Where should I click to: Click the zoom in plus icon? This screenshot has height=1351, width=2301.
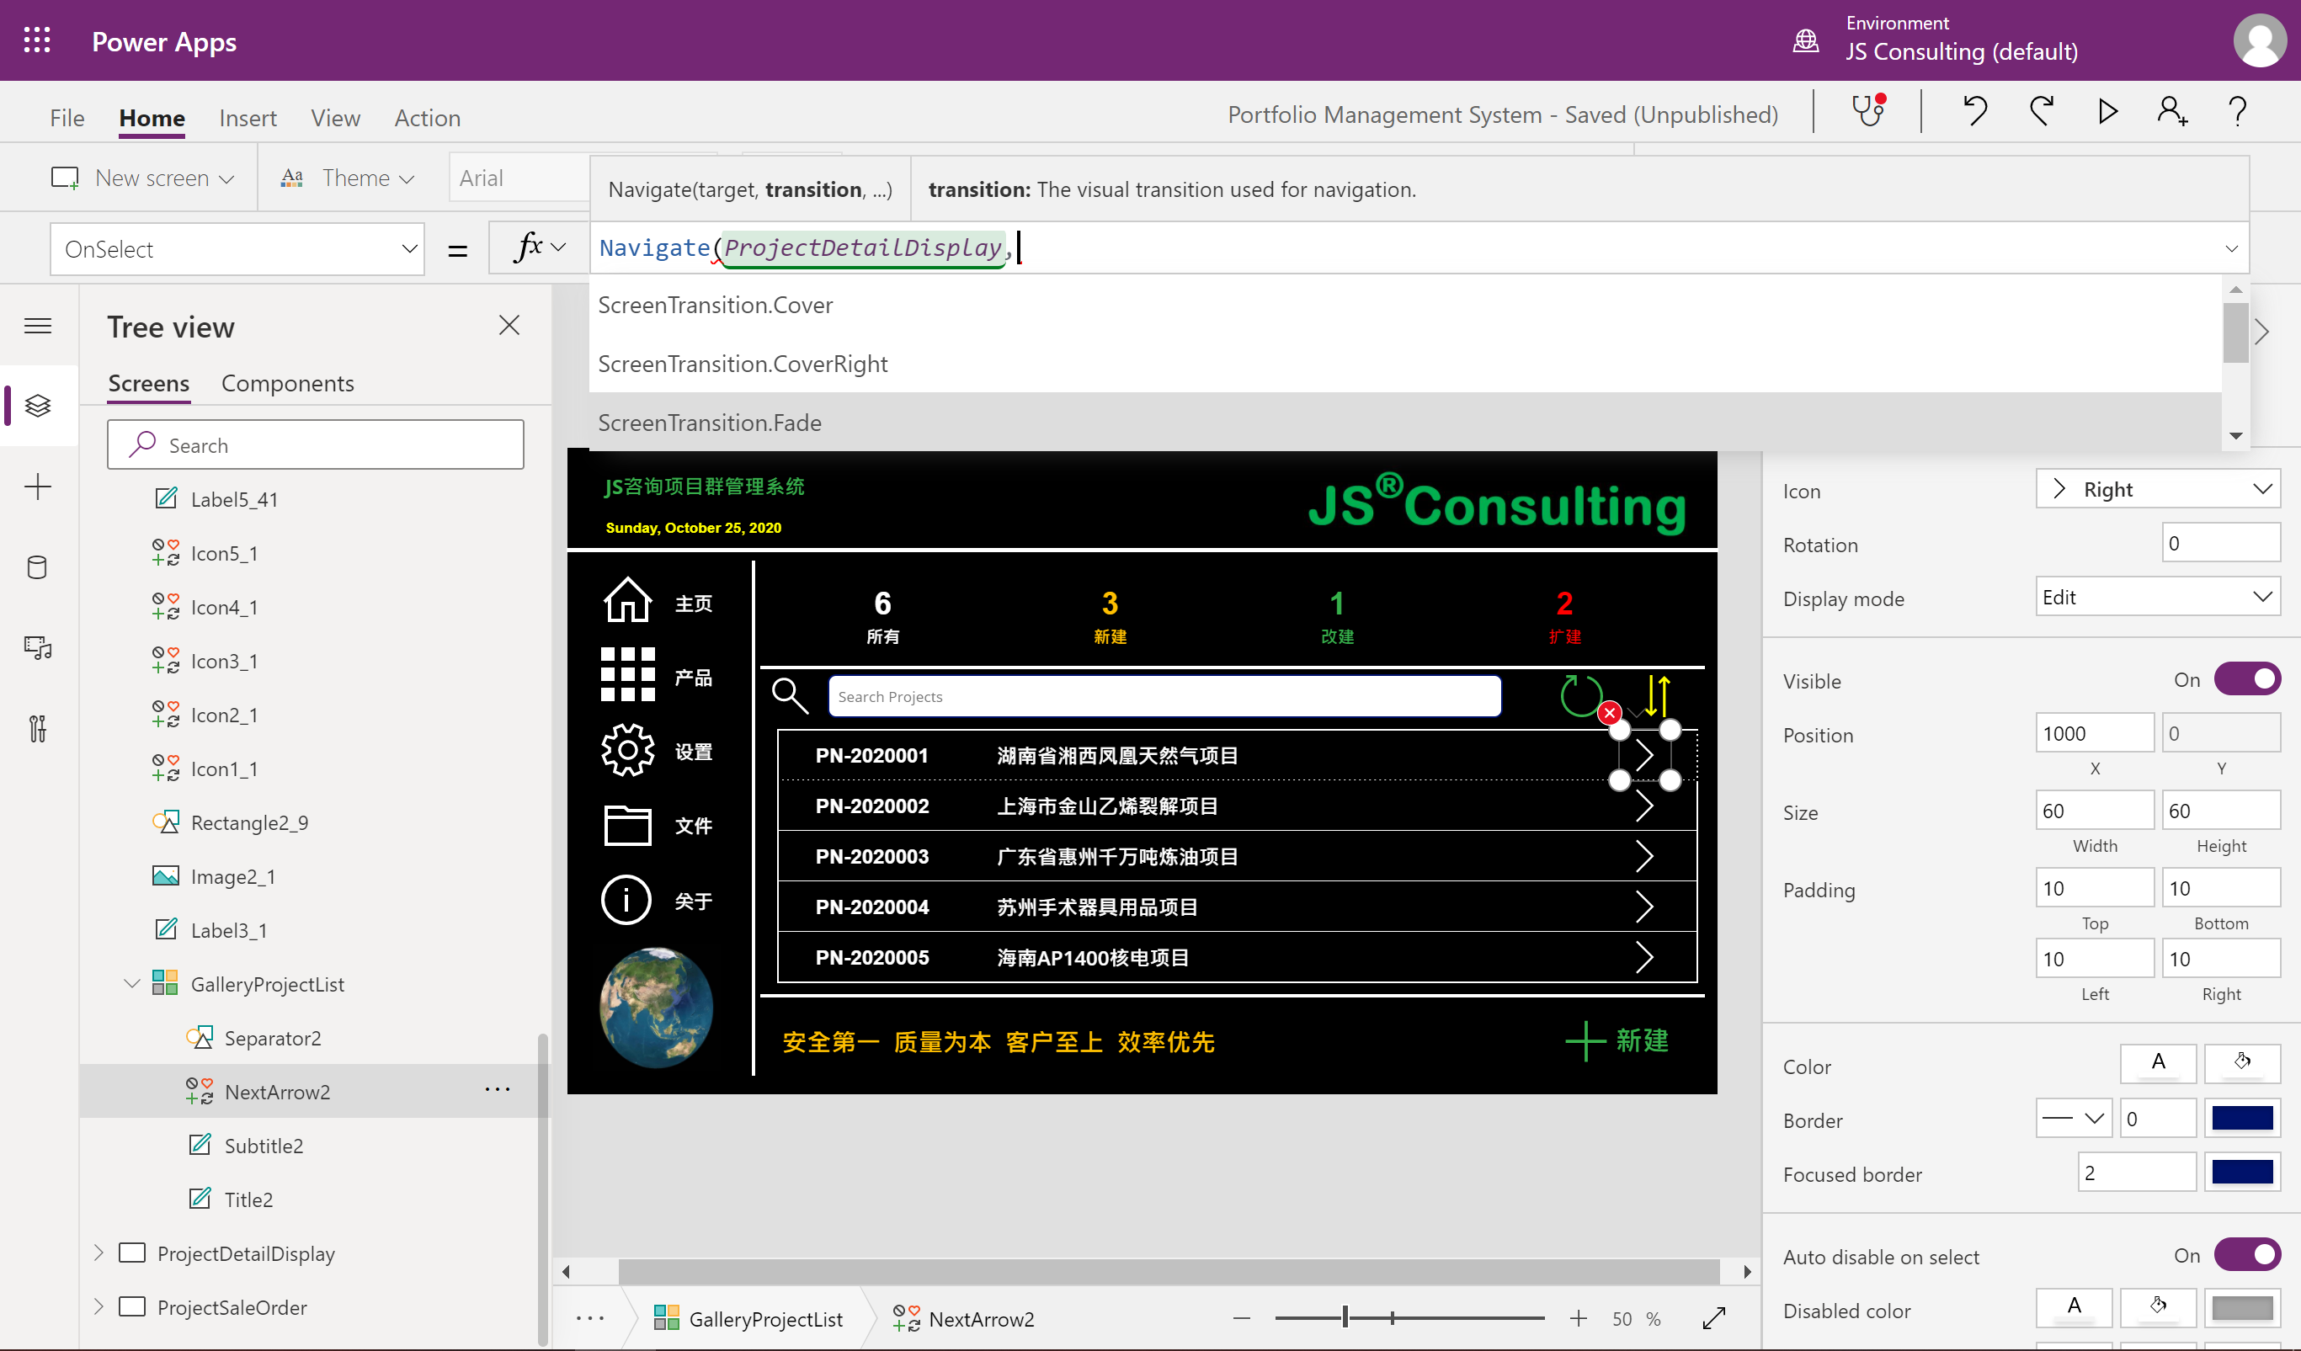[1578, 1318]
